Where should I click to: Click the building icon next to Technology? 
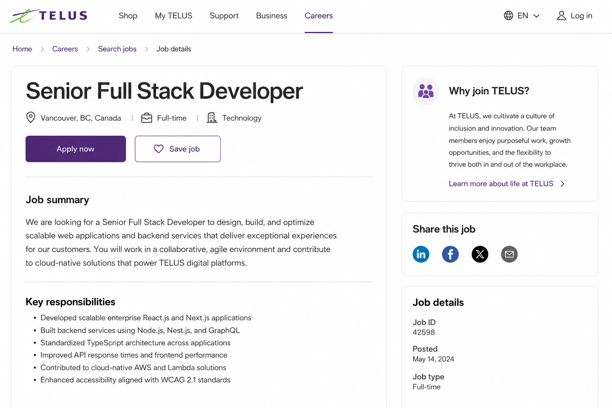tap(212, 118)
